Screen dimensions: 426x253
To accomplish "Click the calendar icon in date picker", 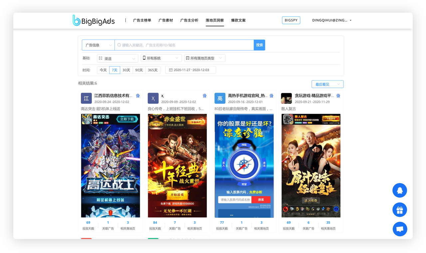I will point(171,70).
